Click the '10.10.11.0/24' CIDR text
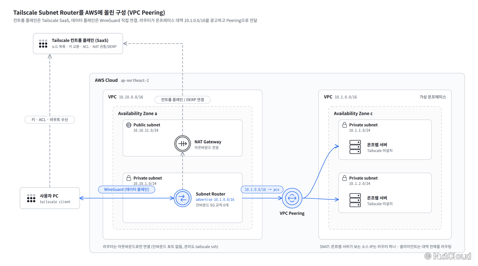The image size is (478, 266). coord(146,130)
